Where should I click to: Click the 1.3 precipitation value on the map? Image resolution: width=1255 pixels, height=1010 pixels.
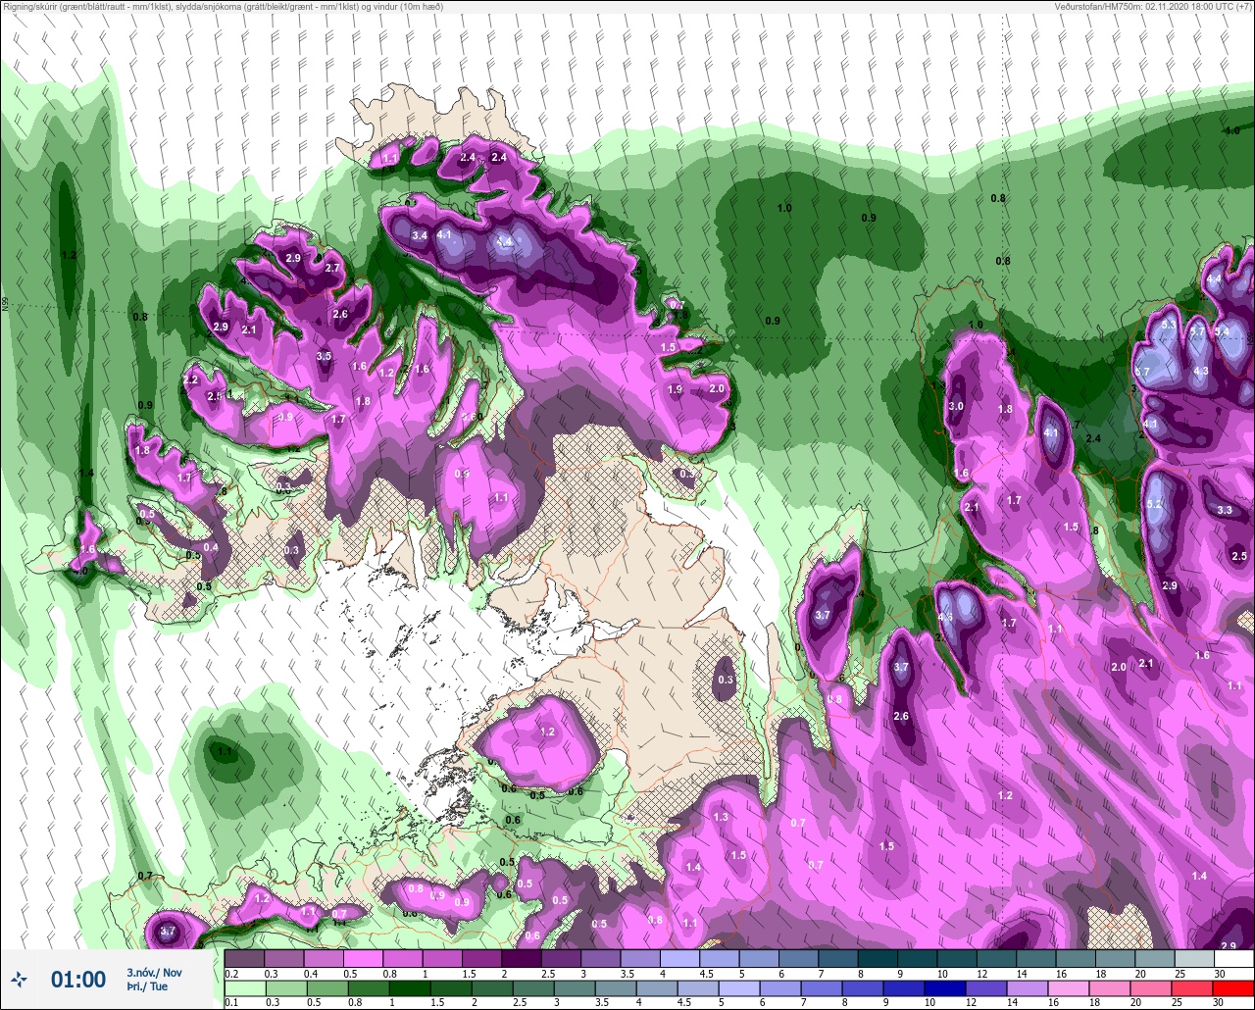[721, 817]
